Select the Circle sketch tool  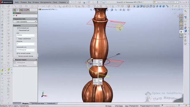coord(32,6)
